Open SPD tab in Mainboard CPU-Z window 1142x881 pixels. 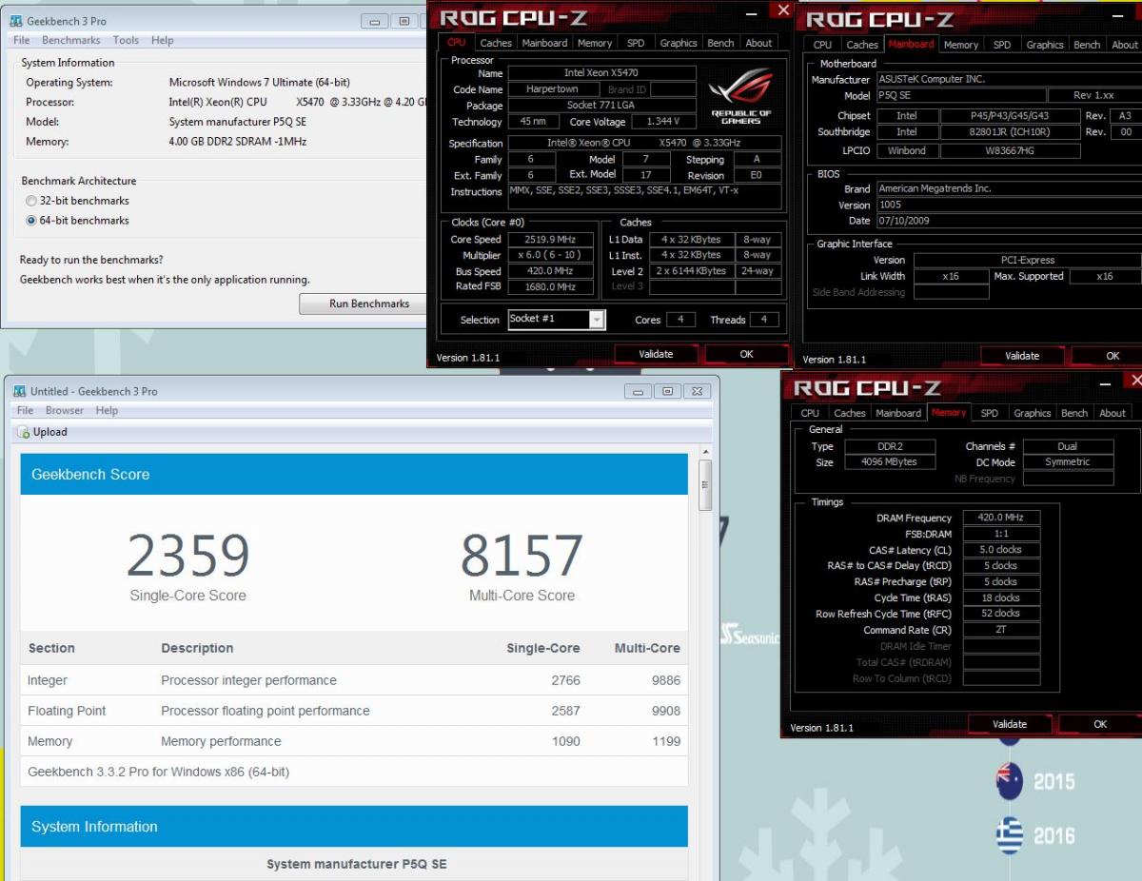(1002, 45)
